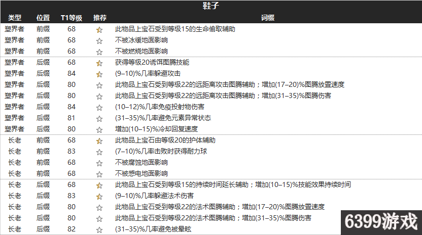Screen dimensions: 422x235
Task: Select the affix with 远距离攻击图腾辅助 and 图腾伤害
Action: point(223,96)
